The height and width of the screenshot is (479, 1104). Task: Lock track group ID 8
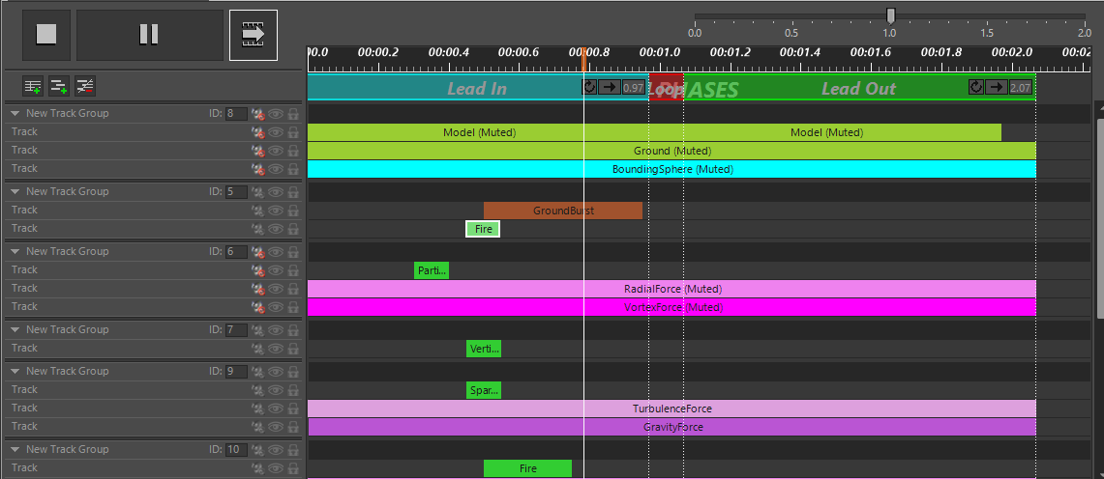293,113
